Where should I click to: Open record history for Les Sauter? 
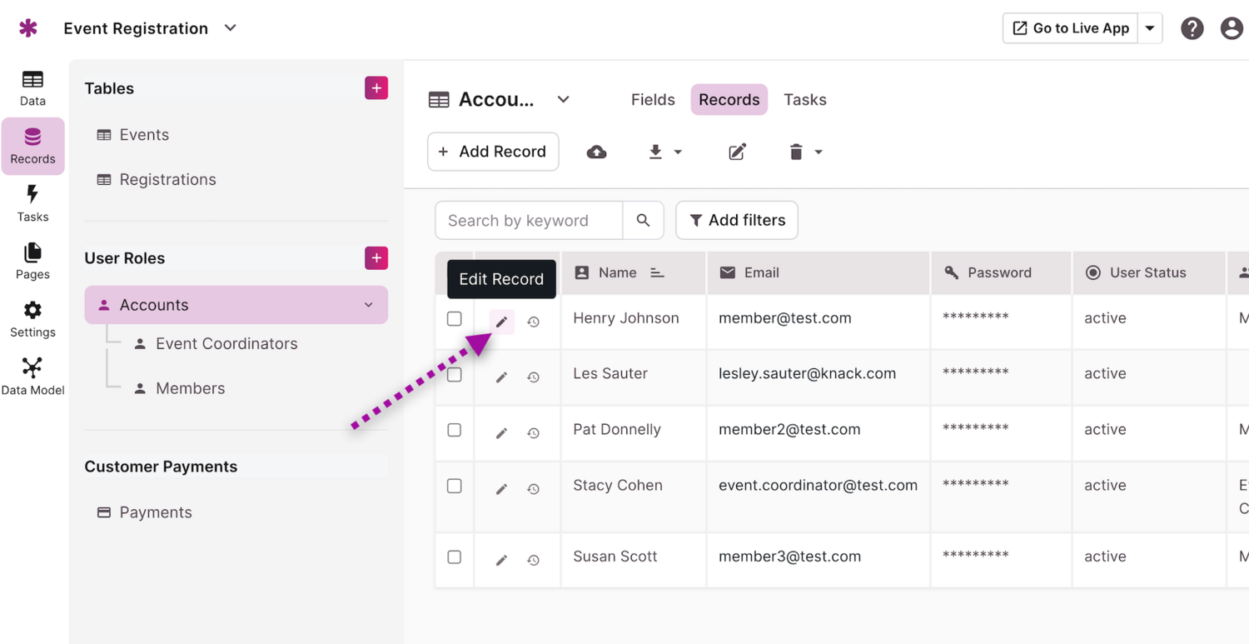[534, 377]
